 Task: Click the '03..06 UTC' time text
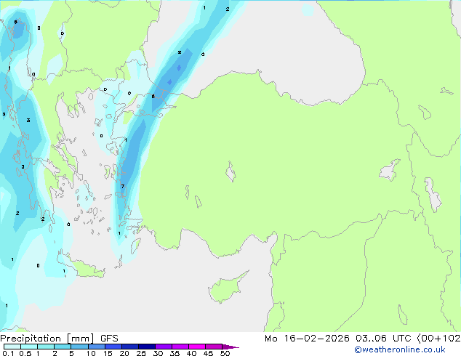(x=382, y=339)
